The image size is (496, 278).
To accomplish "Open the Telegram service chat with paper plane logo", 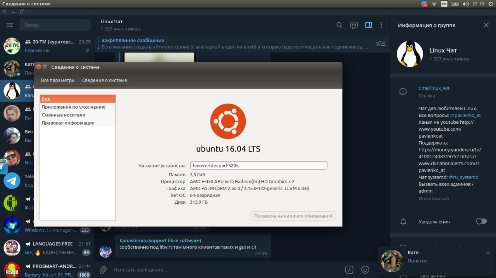I will [12, 181].
